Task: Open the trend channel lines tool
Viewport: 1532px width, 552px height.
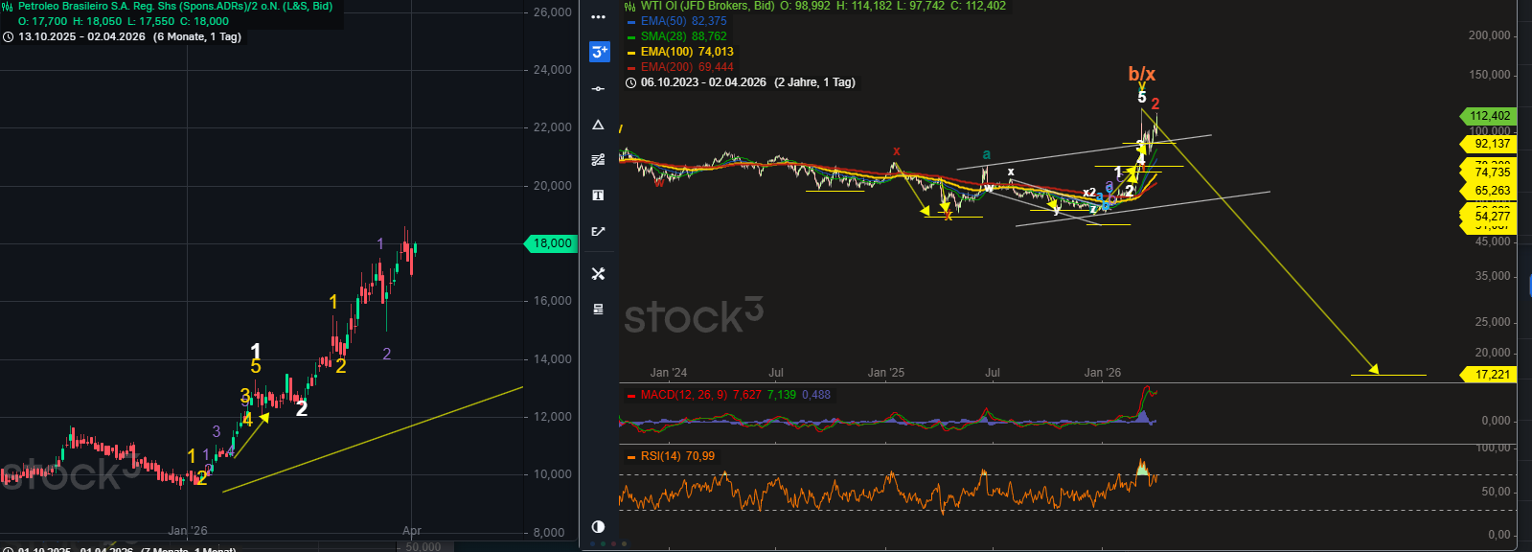Action: tap(599, 160)
